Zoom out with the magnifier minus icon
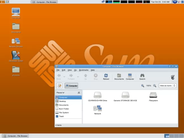The width and height of the screenshot is (184, 138). 143,86
